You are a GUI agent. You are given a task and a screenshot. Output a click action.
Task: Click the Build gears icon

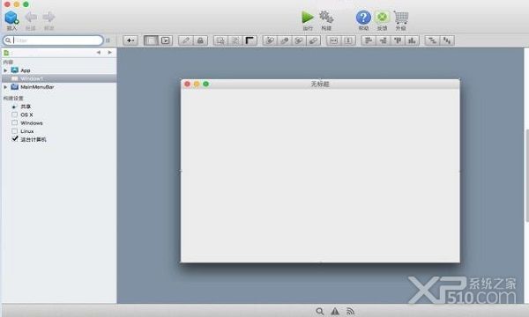click(326, 17)
